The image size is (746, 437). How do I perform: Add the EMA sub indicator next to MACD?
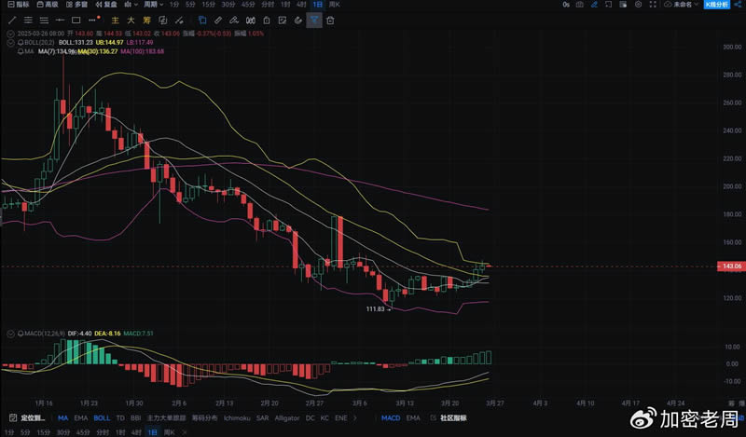(x=413, y=418)
